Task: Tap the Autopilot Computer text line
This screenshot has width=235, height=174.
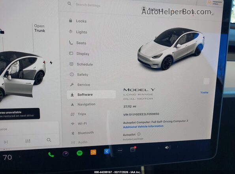Action: (x=156, y=122)
